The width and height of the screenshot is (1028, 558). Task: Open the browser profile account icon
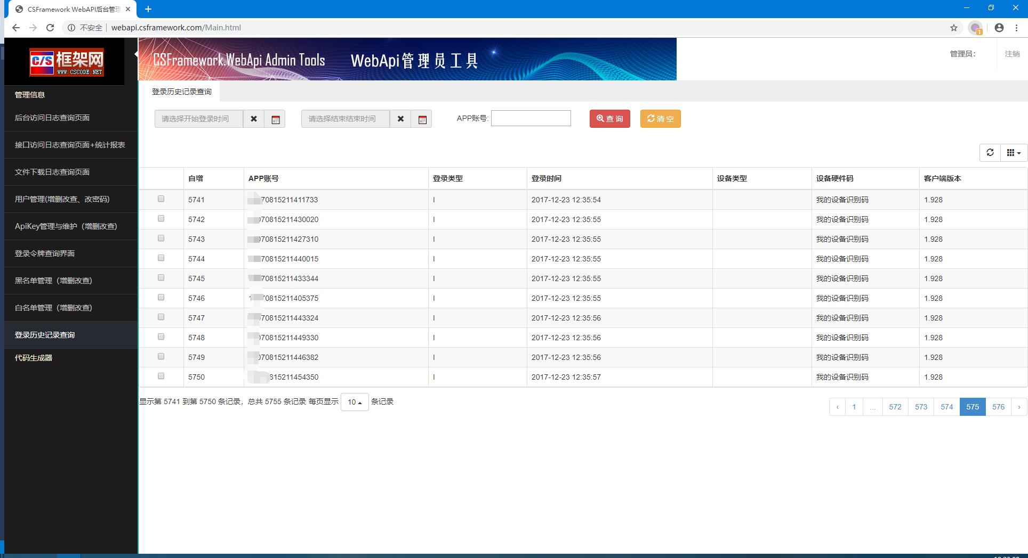pos(999,28)
